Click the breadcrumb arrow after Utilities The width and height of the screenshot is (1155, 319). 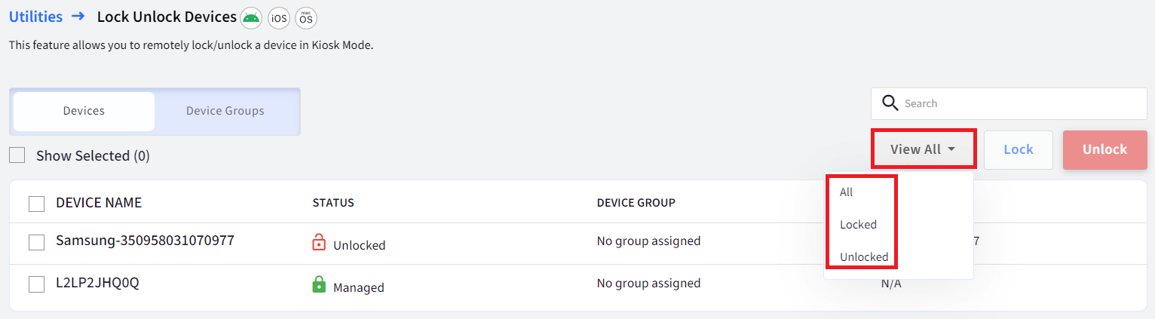pos(78,16)
